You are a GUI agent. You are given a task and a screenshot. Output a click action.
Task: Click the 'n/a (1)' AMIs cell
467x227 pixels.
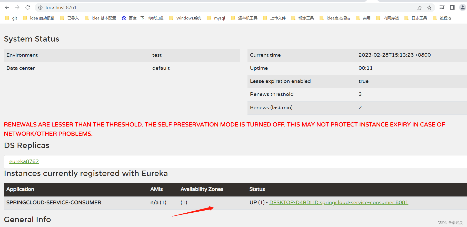(x=158, y=202)
